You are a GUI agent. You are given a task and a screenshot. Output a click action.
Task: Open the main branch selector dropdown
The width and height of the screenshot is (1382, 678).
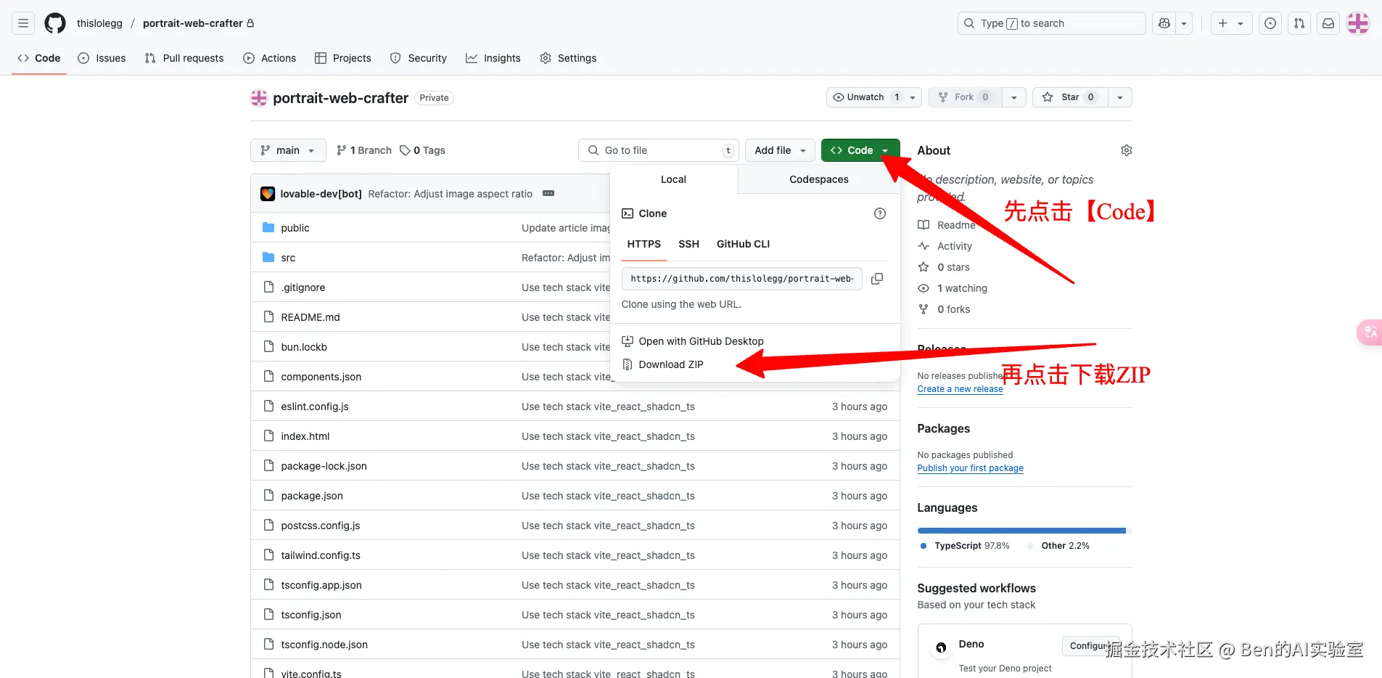(x=288, y=150)
